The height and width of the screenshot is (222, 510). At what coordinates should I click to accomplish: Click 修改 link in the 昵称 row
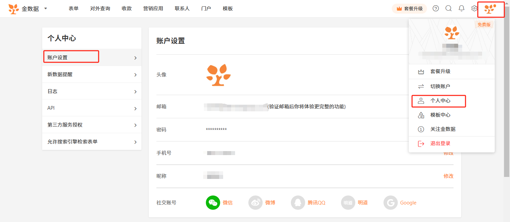point(448,176)
